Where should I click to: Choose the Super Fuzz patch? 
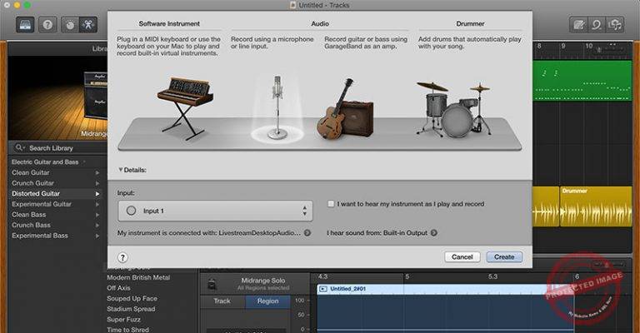click(x=123, y=320)
